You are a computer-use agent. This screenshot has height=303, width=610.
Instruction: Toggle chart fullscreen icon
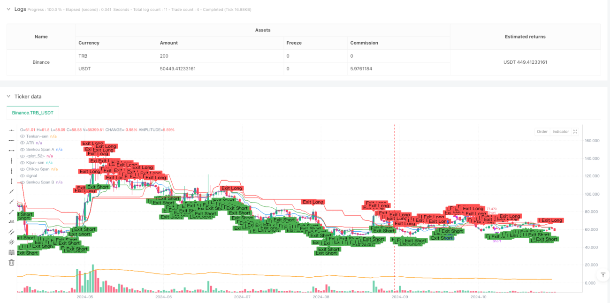575,132
